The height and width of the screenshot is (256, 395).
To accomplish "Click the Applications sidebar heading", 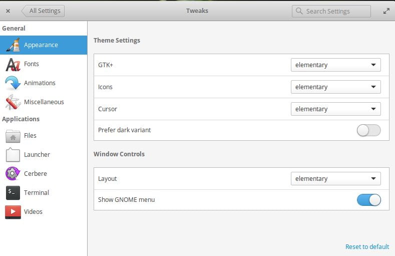I will (21, 119).
